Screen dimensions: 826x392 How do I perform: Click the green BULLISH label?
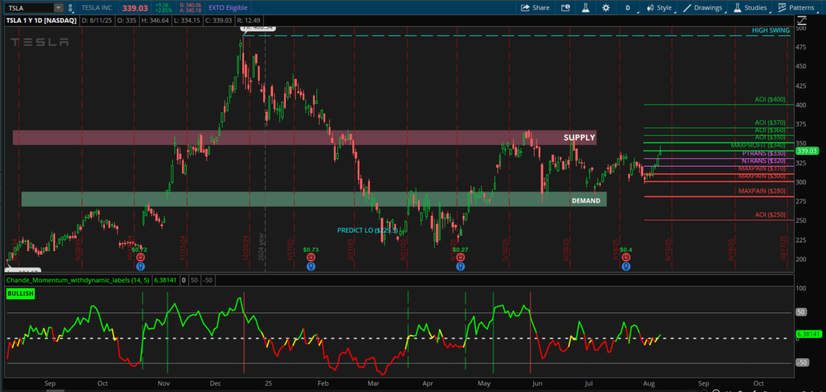[x=20, y=294]
